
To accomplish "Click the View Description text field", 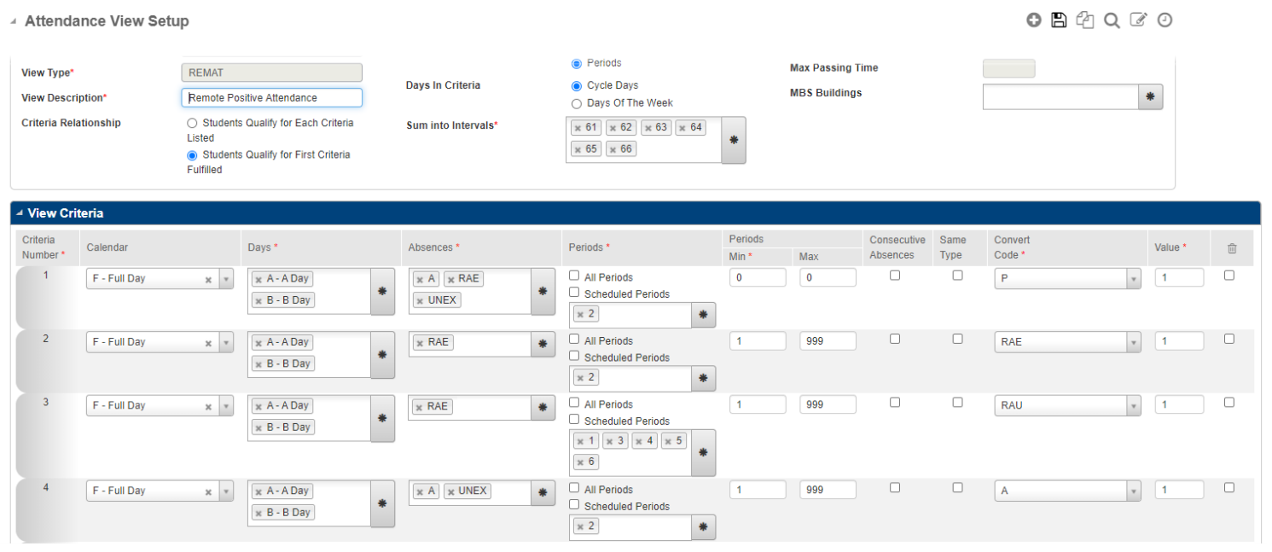I will pyautogui.click(x=272, y=98).
